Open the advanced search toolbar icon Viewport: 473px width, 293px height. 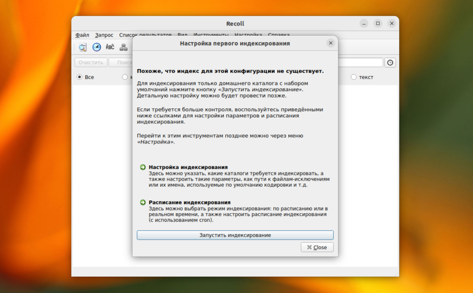83,47
